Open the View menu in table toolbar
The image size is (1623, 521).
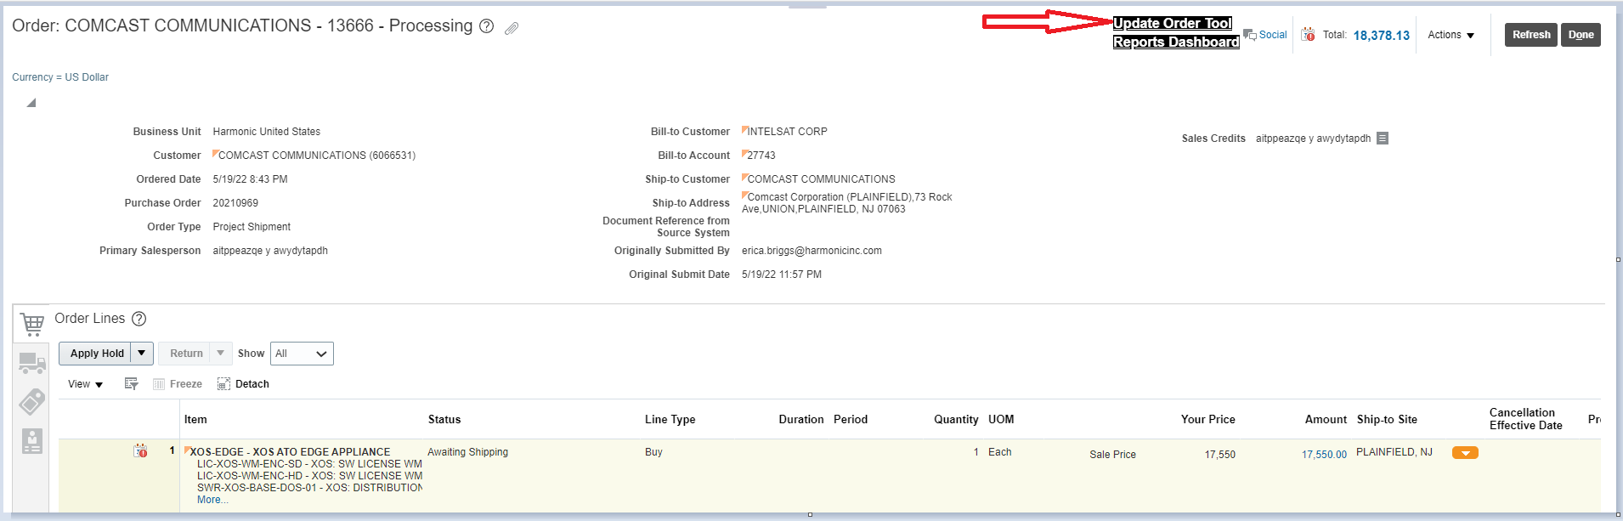(x=85, y=384)
